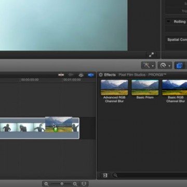This screenshot has height=187, width=187.
Task: Open the clip appearance options
Action: click(84, 184)
